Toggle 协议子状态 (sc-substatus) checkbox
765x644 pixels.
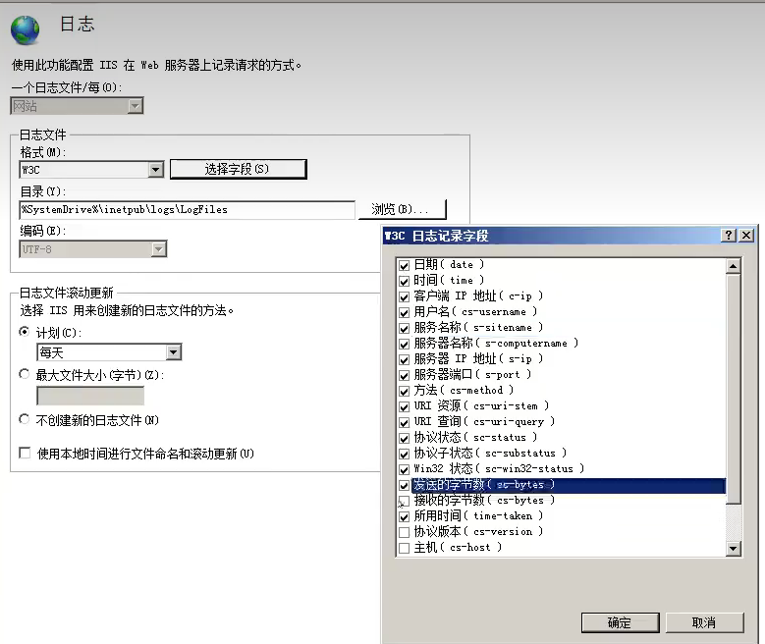404,455
